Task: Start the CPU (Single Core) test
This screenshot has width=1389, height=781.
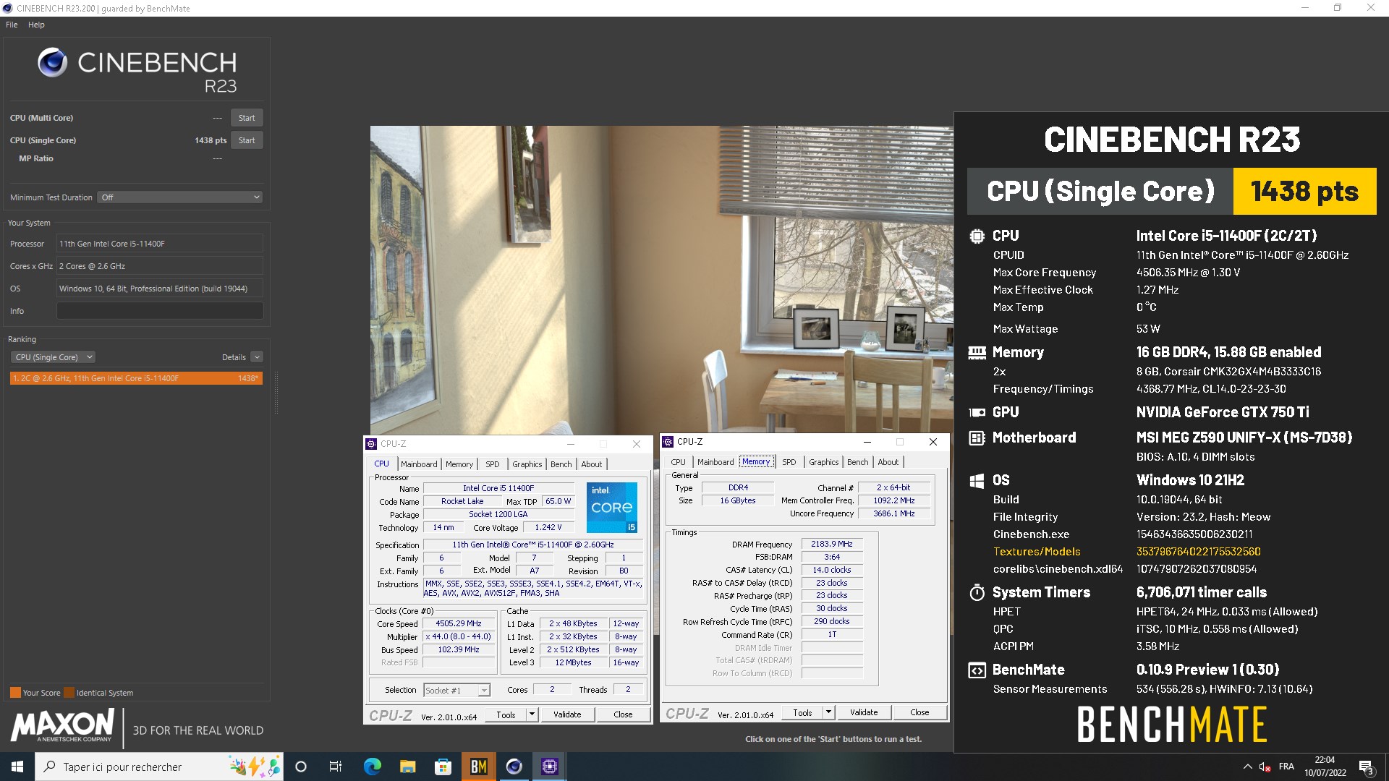Action: tap(247, 140)
